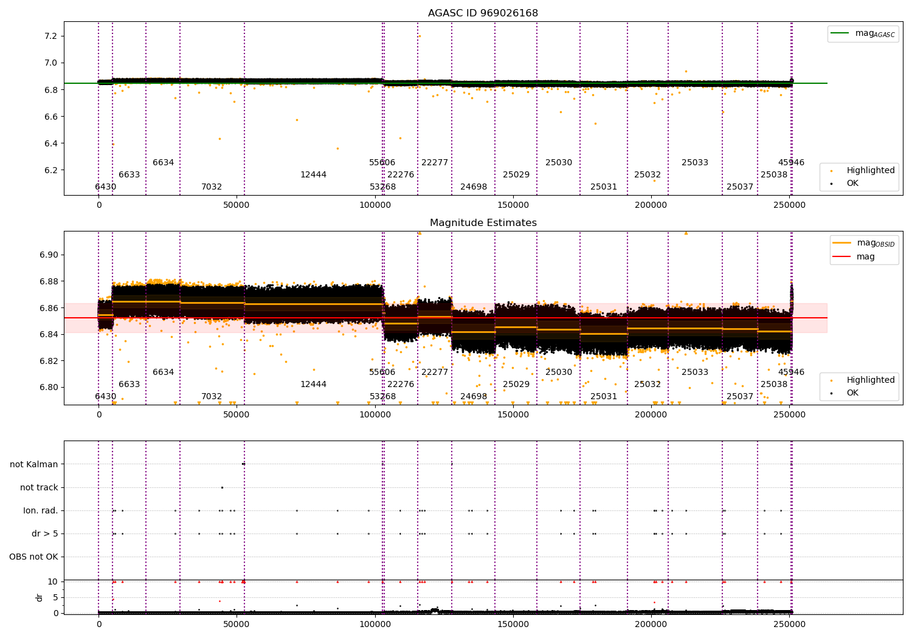Click OBSID label 53268 in top plot

coord(382,187)
